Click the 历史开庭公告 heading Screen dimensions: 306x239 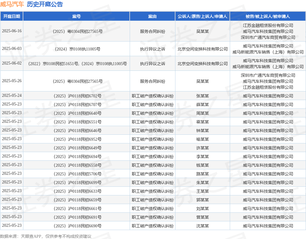(x=45, y=4)
